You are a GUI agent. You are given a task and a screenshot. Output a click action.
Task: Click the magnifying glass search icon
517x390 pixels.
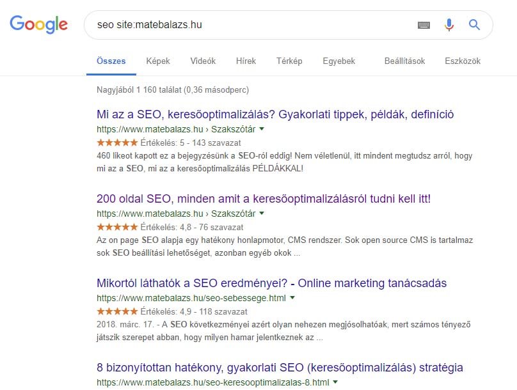point(473,24)
